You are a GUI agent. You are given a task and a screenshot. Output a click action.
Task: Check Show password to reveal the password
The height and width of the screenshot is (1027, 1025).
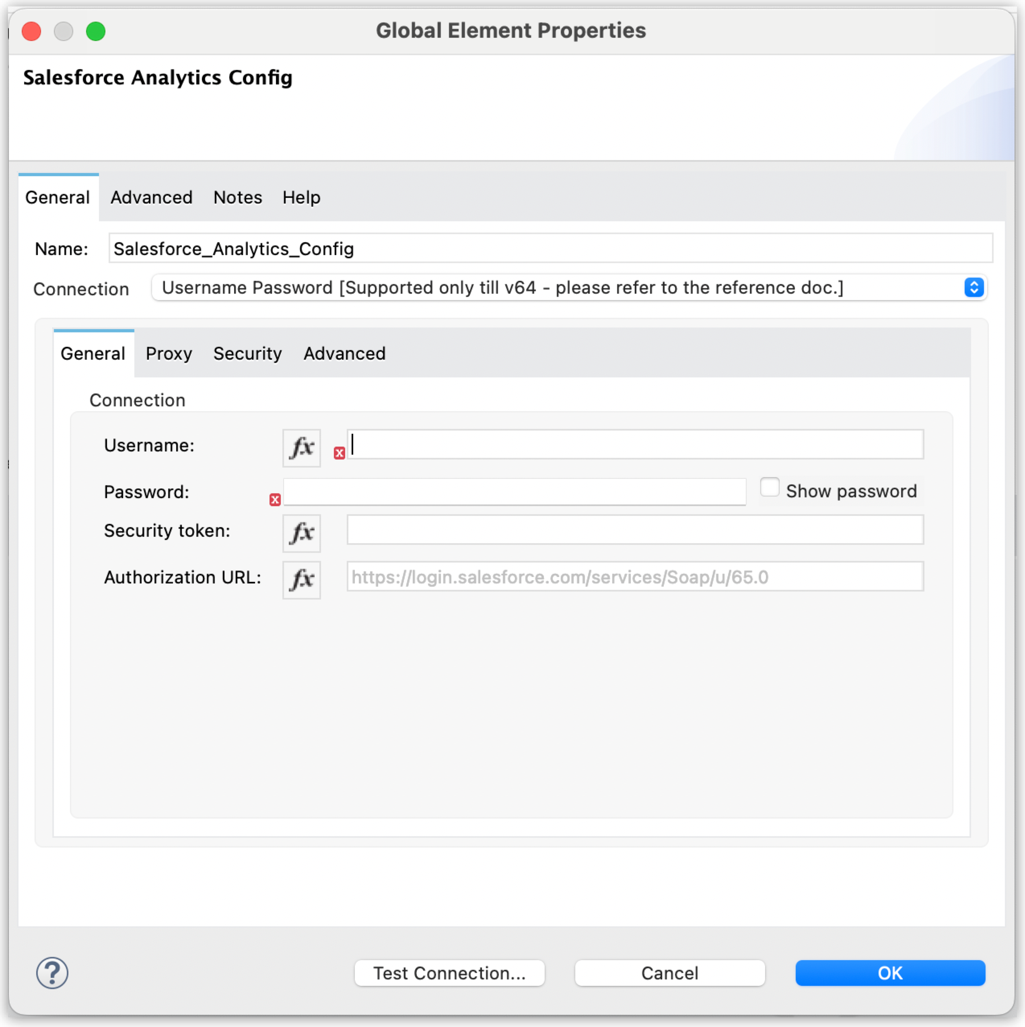[x=770, y=487]
